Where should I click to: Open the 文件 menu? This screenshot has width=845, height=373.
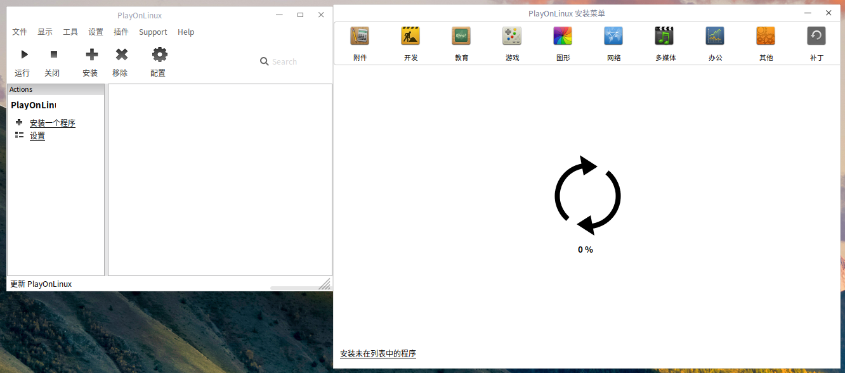pyautogui.click(x=20, y=32)
